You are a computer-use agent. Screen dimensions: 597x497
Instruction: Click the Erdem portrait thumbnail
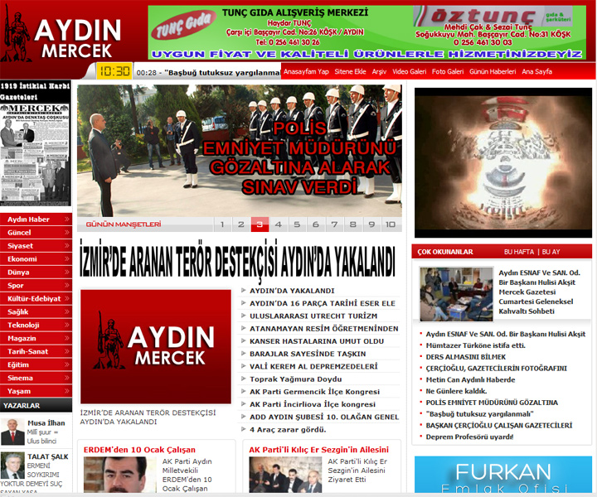point(120,475)
